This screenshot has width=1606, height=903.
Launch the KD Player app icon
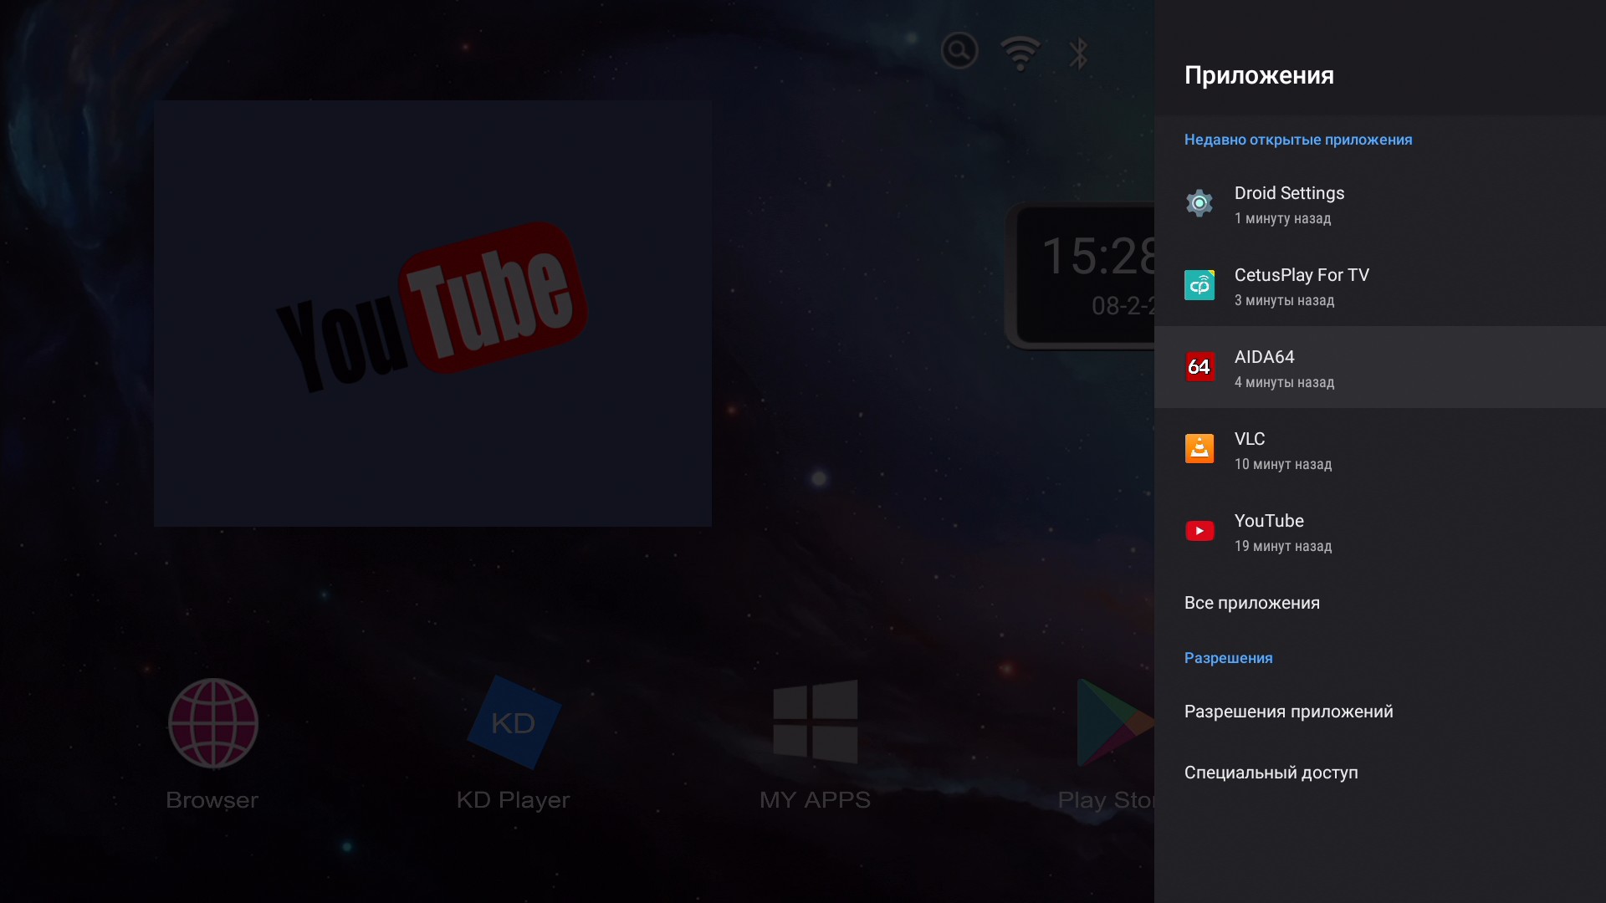click(513, 723)
